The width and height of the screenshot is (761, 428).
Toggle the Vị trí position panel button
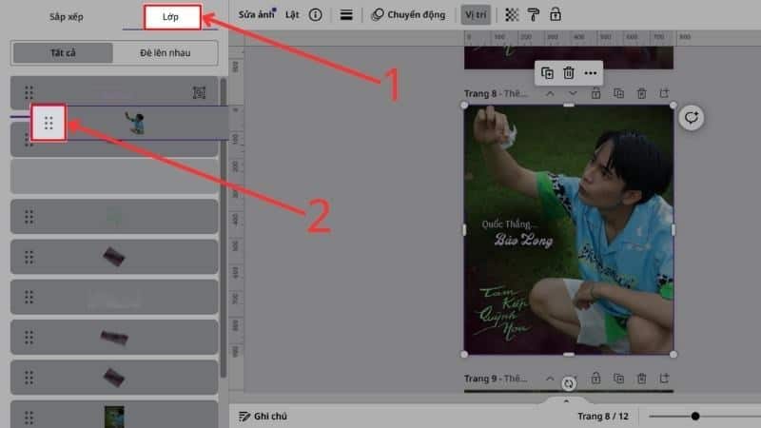click(x=473, y=15)
